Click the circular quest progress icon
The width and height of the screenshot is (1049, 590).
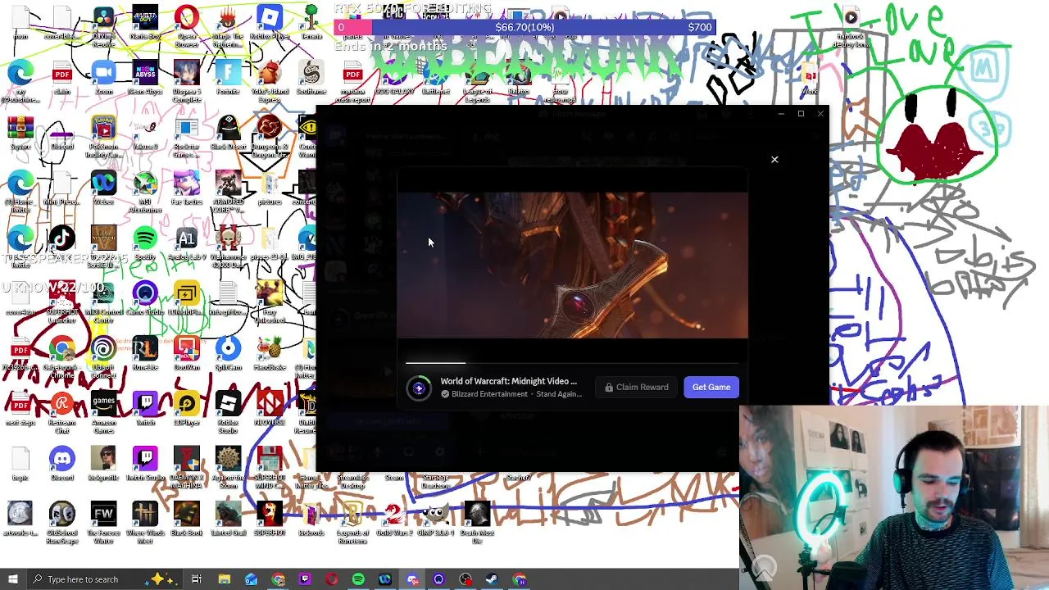(419, 388)
